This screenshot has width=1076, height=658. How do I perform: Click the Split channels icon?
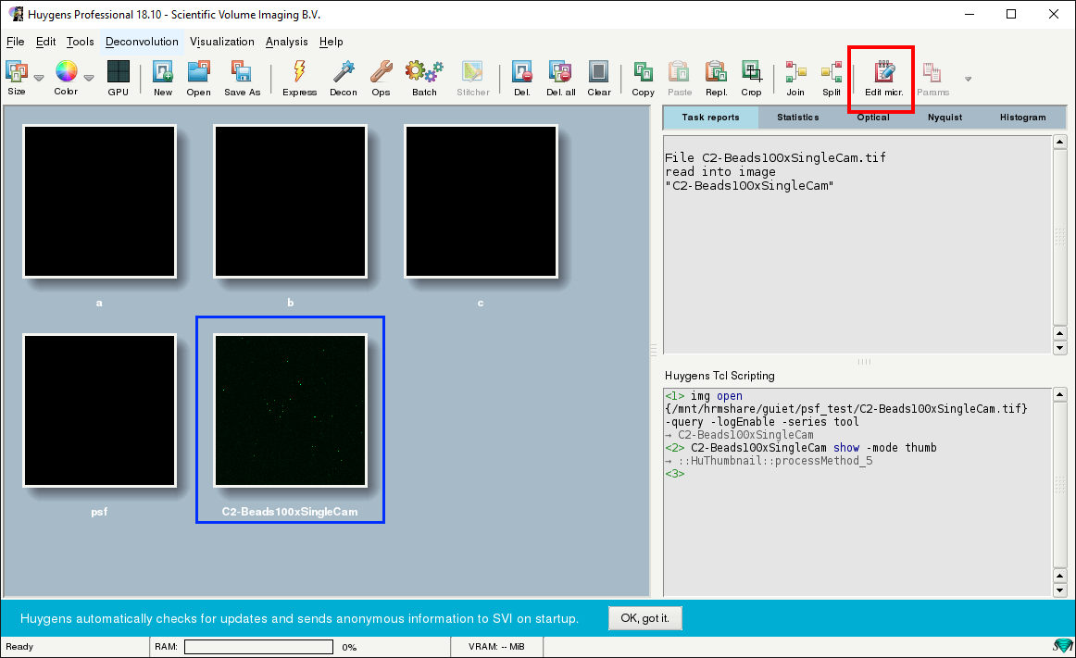click(832, 78)
